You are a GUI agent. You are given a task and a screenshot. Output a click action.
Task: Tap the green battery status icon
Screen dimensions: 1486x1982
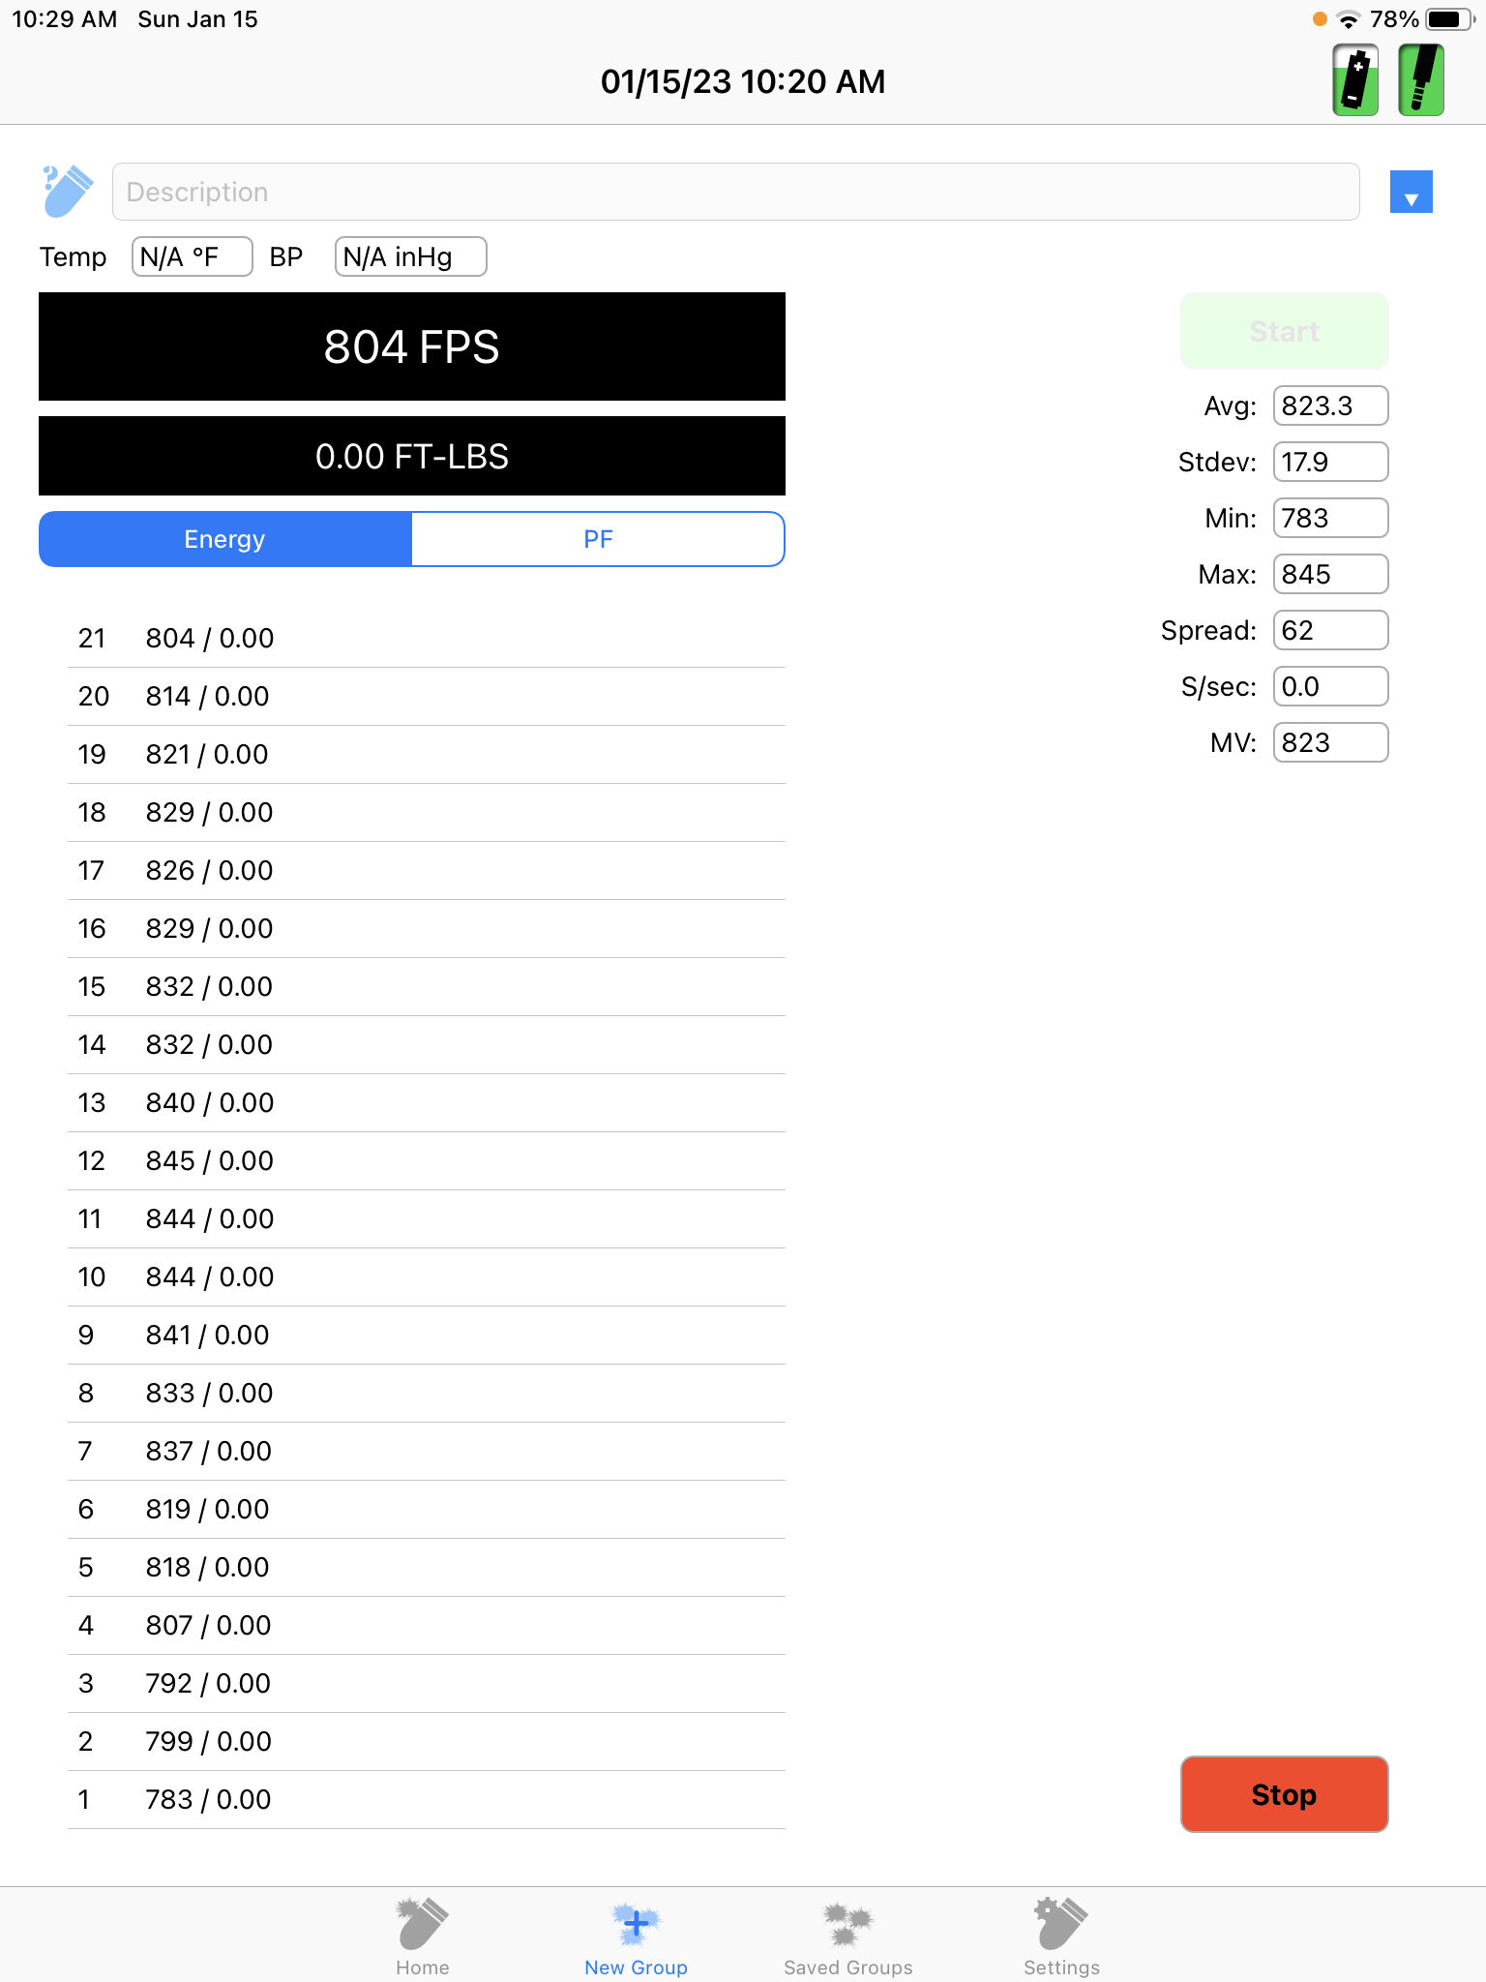pos(1355,80)
